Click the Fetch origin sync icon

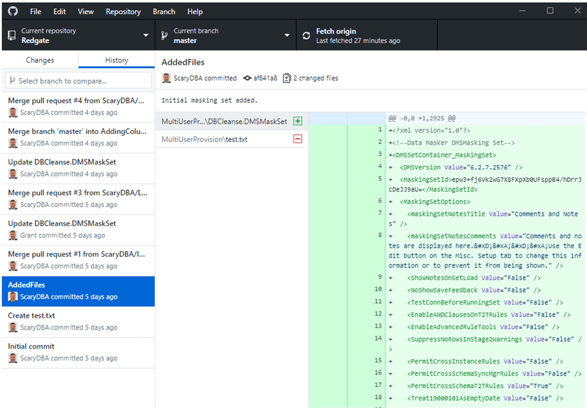point(306,36)
